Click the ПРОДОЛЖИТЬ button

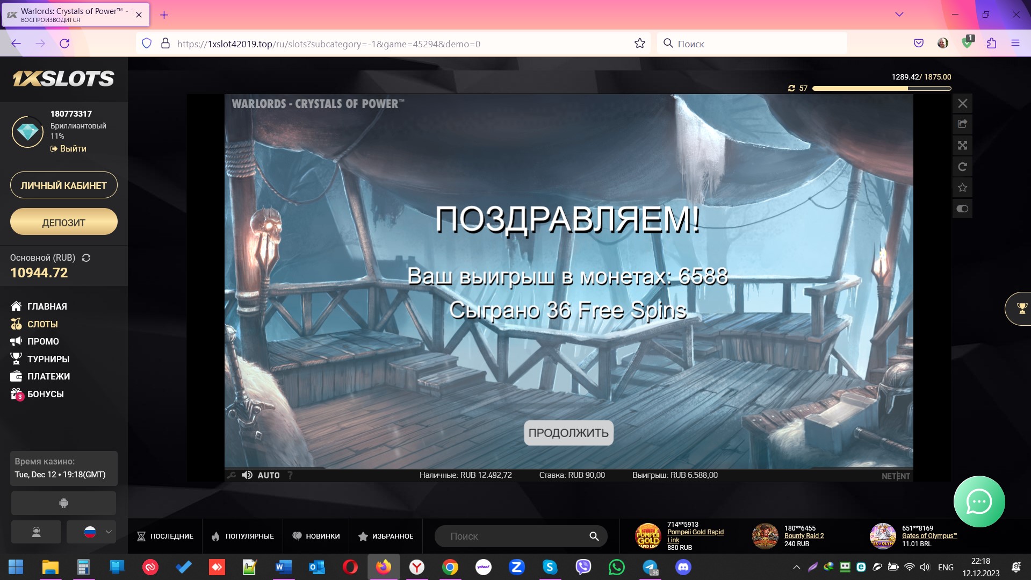568,433
